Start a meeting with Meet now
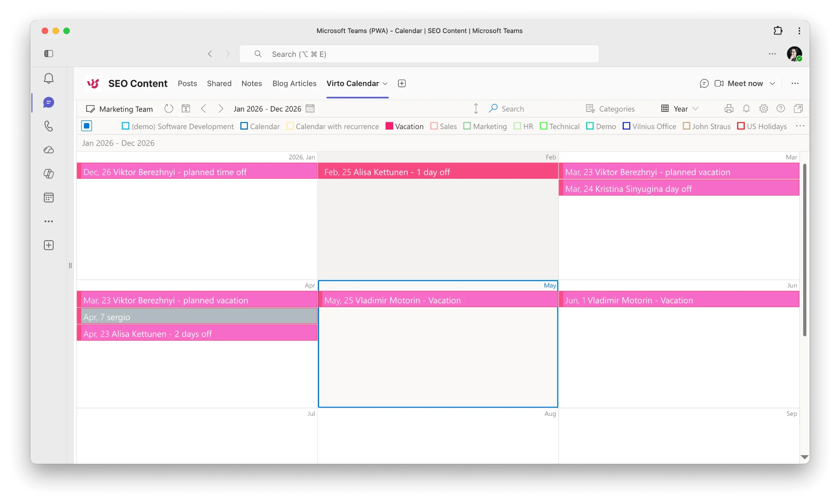Image resolution: width=840 pixels, height=504 pixels. click(x=739, y=84)
